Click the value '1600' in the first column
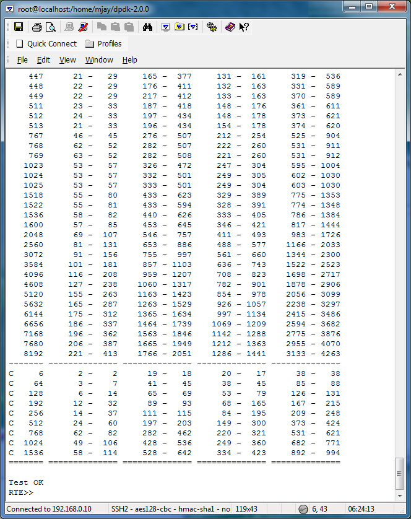 33,225
